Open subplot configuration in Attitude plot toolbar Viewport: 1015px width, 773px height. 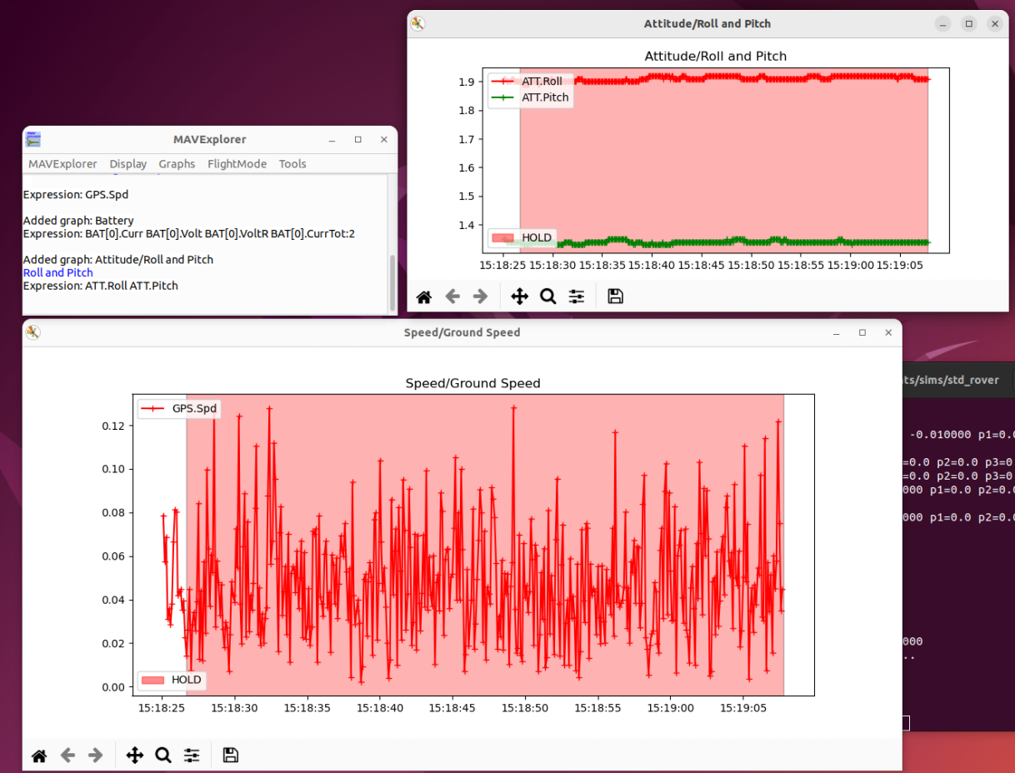click(x=577, y=297)
